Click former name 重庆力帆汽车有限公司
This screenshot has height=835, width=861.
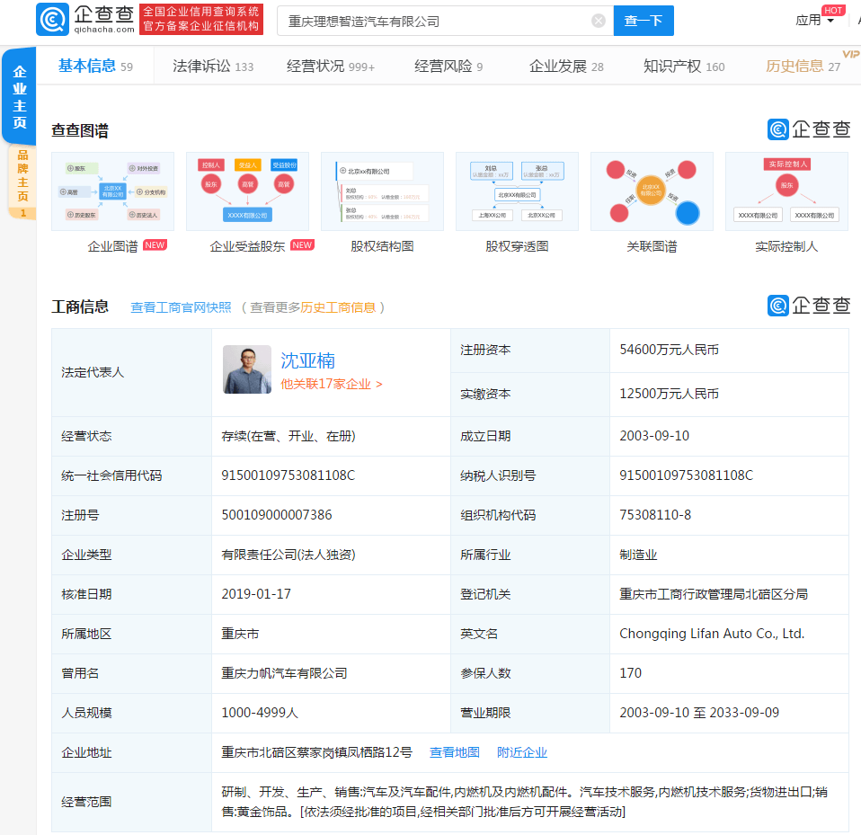point(284,673)
